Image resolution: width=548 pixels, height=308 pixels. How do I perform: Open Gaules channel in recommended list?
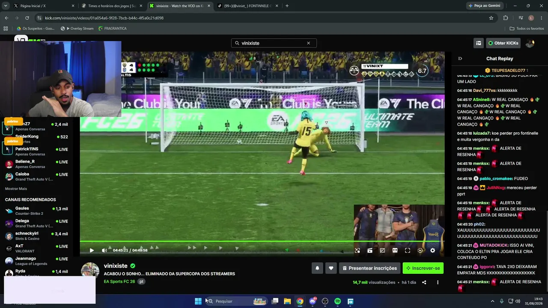tap(36, 211)
